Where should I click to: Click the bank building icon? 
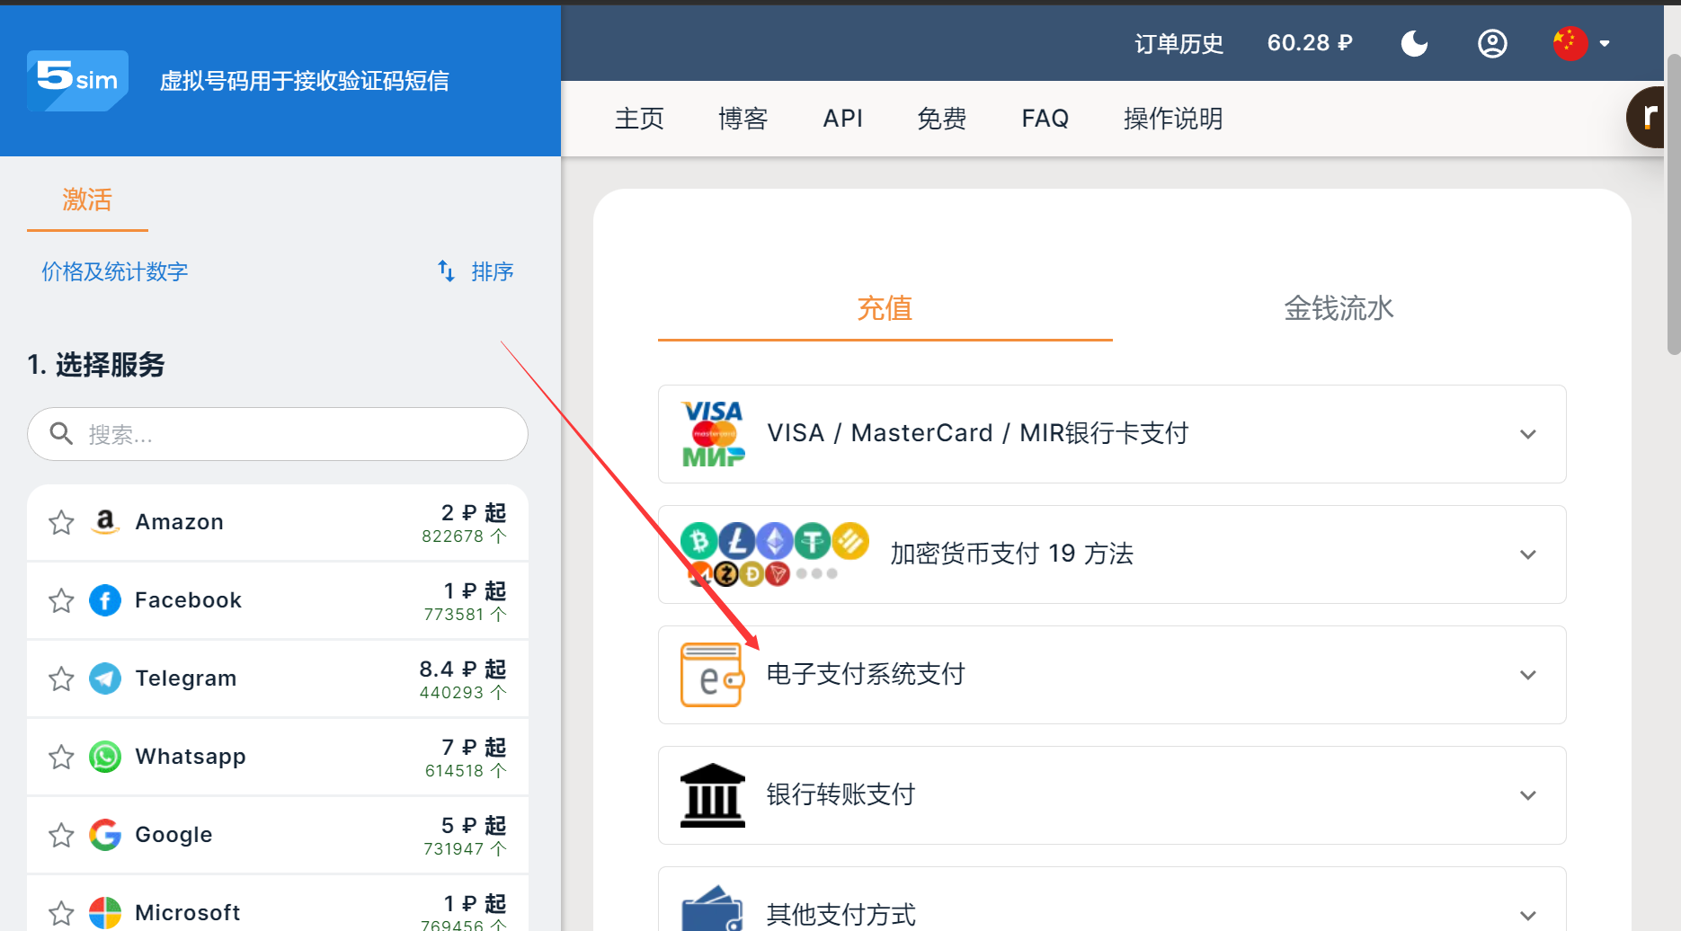[713, 795]
